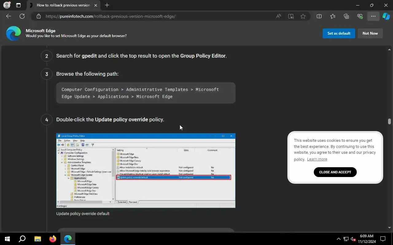Open the Learn more cookie policy link
This screenshot has width=393, height=245.
click(317, 159)
